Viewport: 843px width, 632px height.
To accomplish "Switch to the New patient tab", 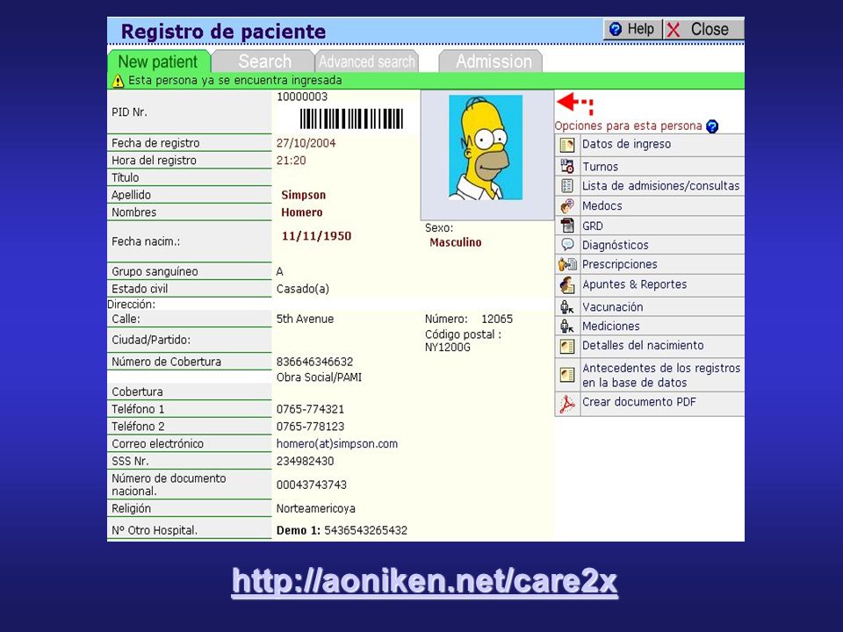I will 158,61.
